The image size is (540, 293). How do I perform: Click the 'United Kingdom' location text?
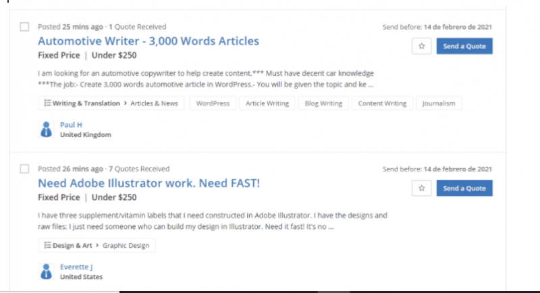pyautogui.click(x=86, y=134)
